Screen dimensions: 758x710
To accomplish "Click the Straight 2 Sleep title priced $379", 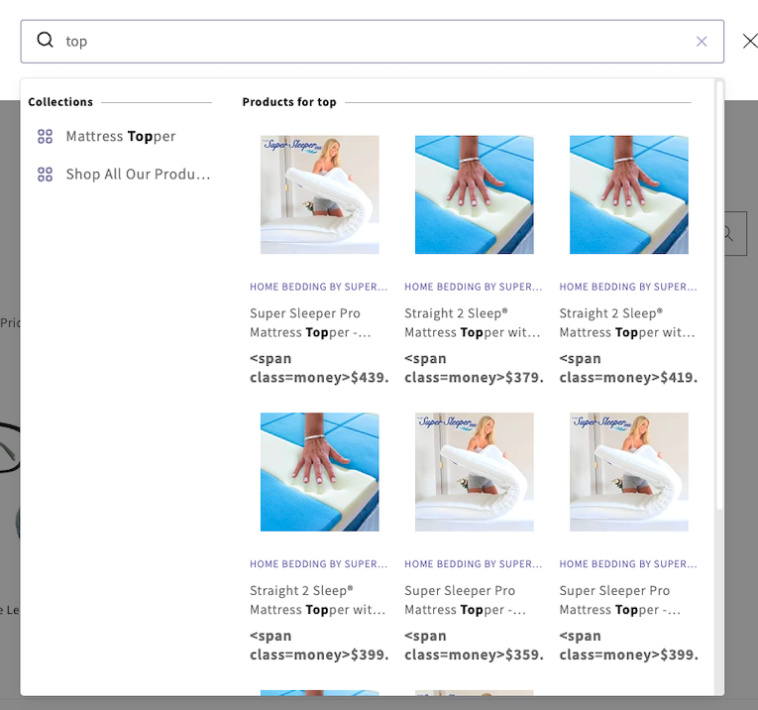I will (473, 323).
